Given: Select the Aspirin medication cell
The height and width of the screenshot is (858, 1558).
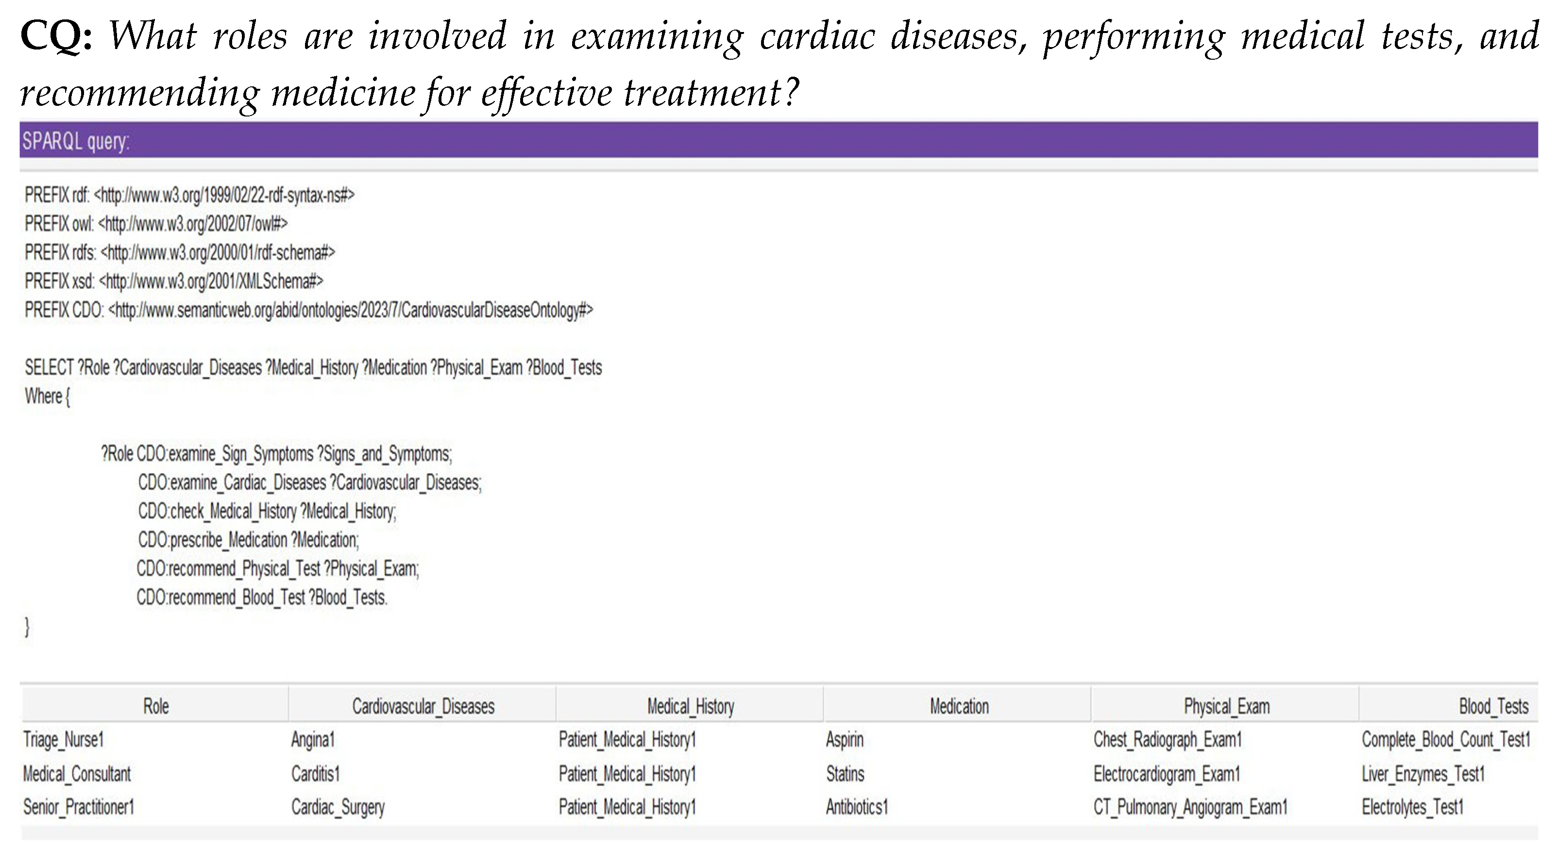Looking at the screenshot, I should (844, 740).
